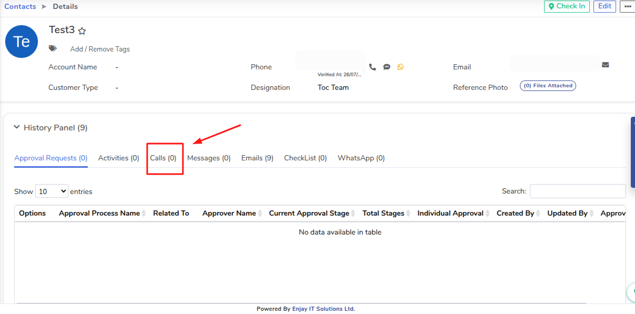Switch to the Calls (0) tab
The height and width of the screenshot is (314, 635).
pos(163,158)
